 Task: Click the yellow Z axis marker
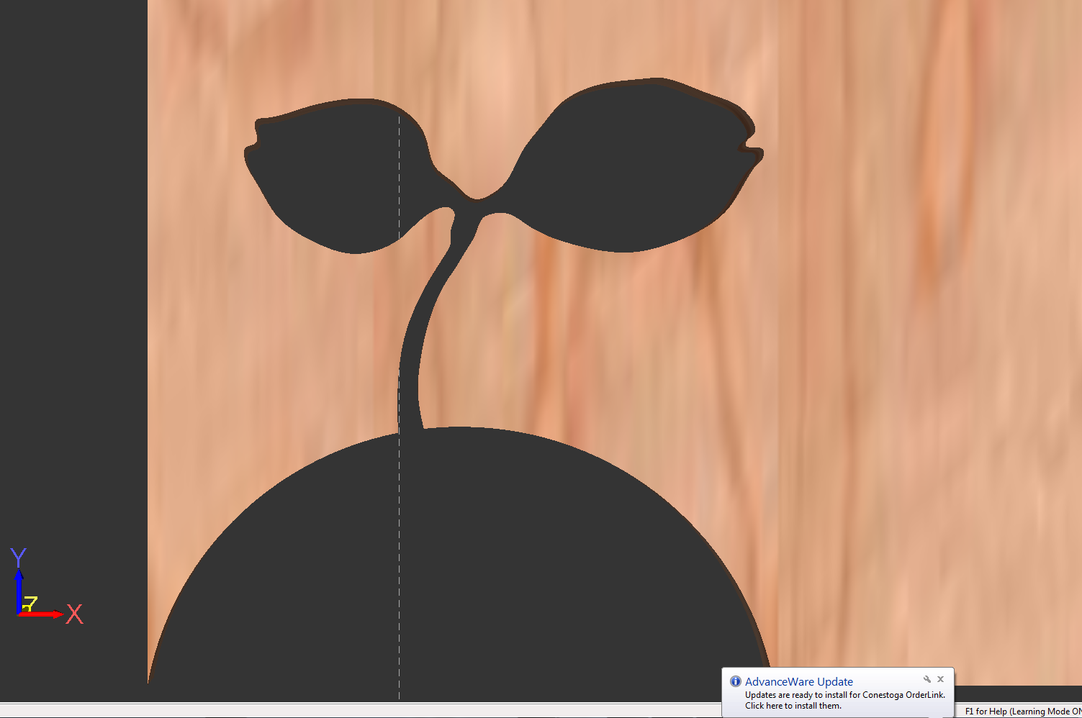coord(29,604)
